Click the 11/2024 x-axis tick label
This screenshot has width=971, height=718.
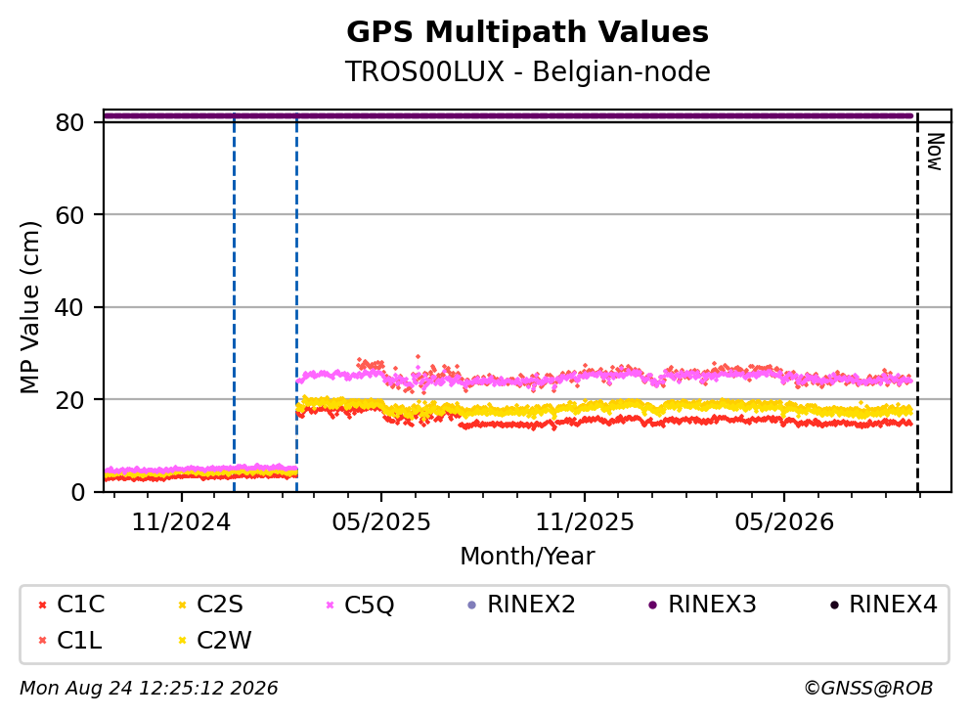point(181,522)
